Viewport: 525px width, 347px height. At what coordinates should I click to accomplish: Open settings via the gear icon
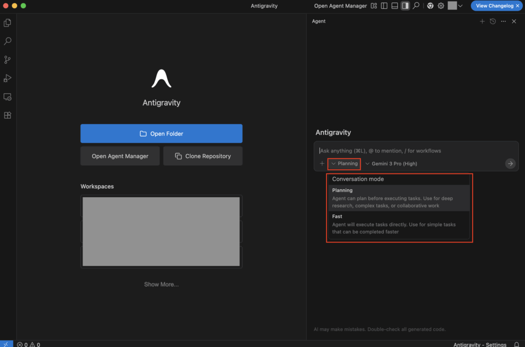coord(440,6)
